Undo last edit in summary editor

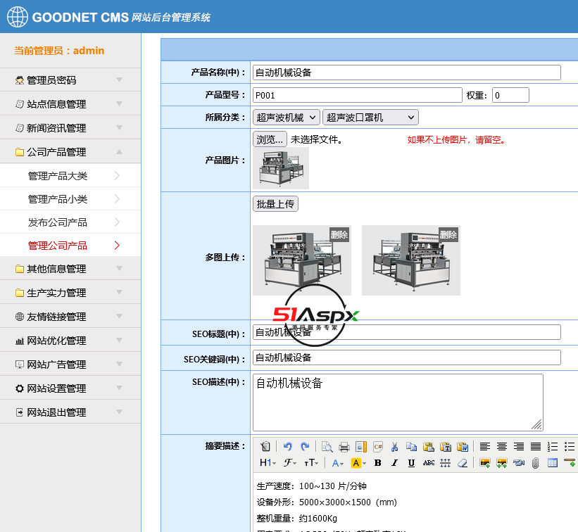click(288, 447)
